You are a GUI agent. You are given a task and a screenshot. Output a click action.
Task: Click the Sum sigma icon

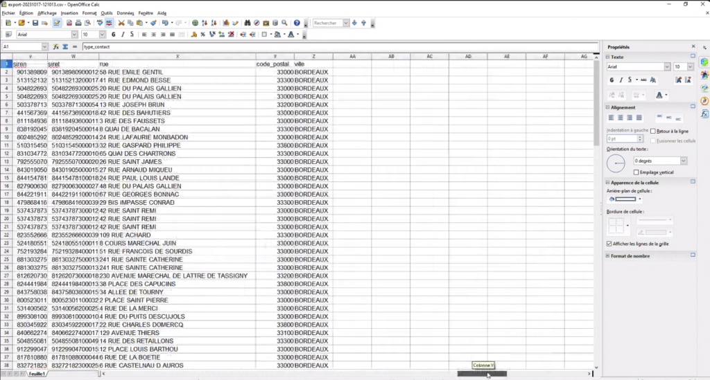(65, 46)
